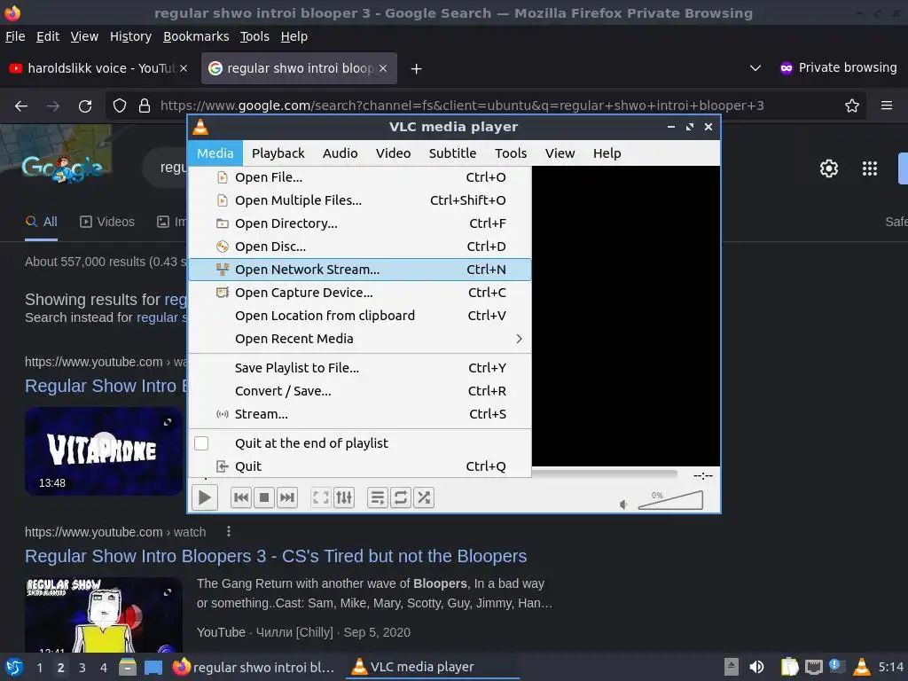Image resolution: width=908 pixels, height=681 pixels.
Task: Click the VLC tray cone icon
Action: pos(862,667)
